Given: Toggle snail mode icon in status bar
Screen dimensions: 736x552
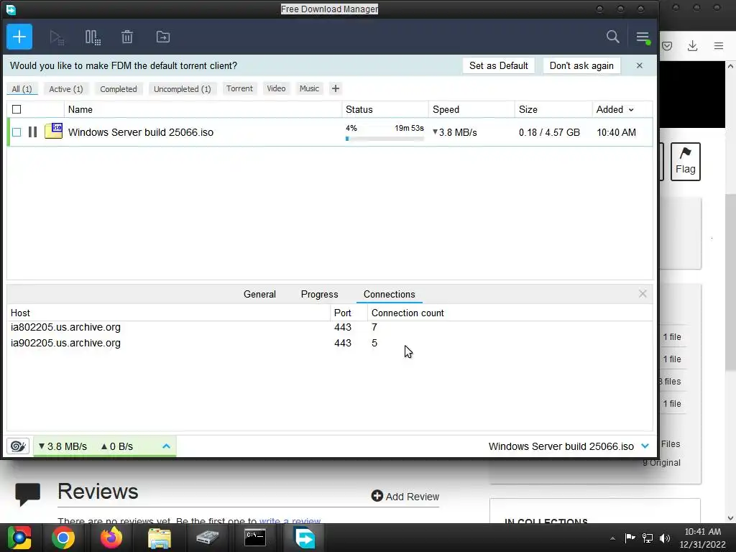Looking at the screenshot, I should 18,446.
